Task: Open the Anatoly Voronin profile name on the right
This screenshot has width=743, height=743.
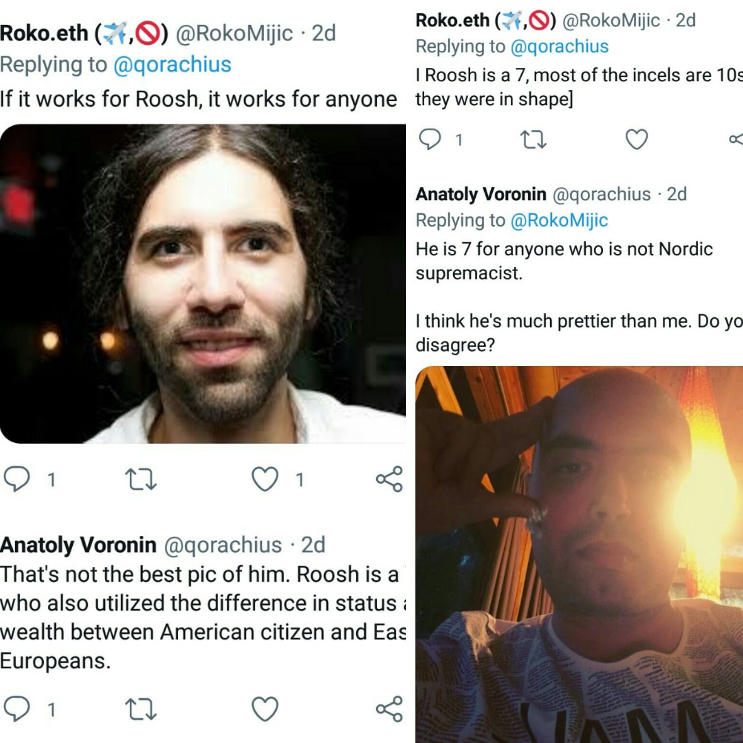Action: pos(481,194)
